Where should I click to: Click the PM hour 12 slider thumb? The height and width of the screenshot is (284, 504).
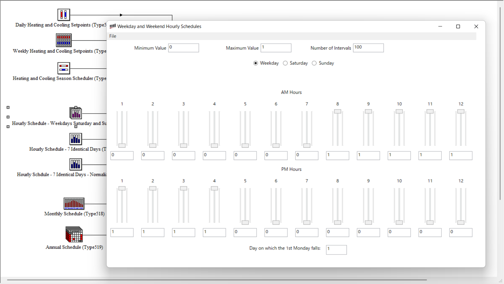click(x=461, y=222)
